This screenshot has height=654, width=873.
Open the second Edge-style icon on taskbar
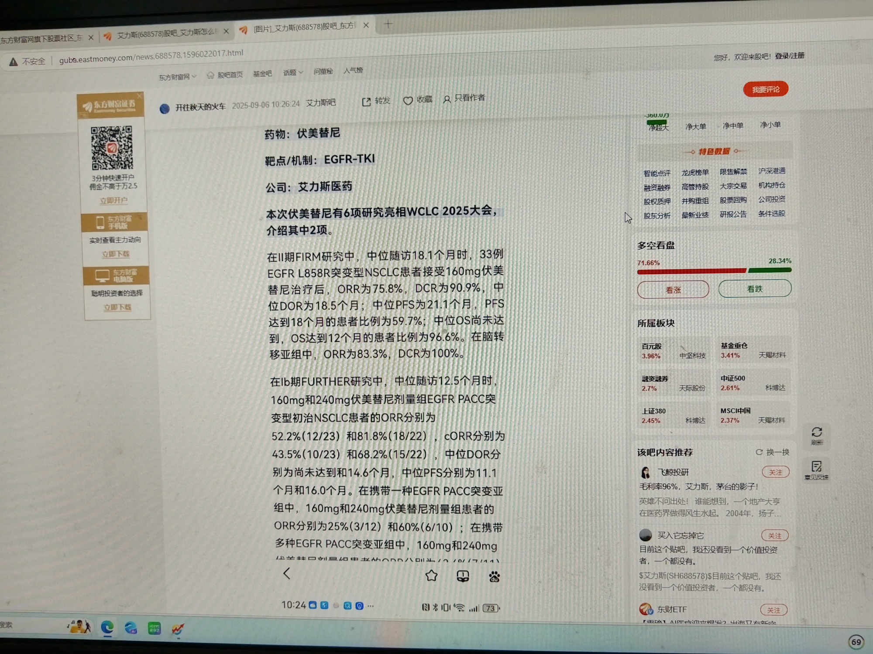pyautogui.click(x=131, y=627)
